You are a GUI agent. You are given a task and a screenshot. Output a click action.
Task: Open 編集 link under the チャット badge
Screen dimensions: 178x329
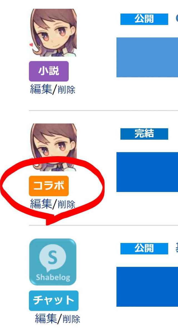point(46,318)
